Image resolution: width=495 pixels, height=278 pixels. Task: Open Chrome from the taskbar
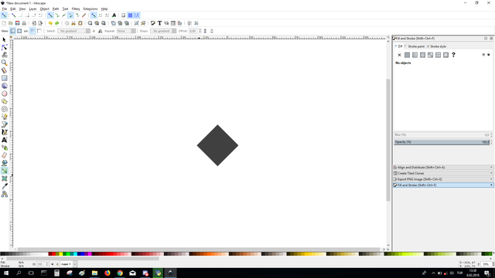click(x=120, y=273)
